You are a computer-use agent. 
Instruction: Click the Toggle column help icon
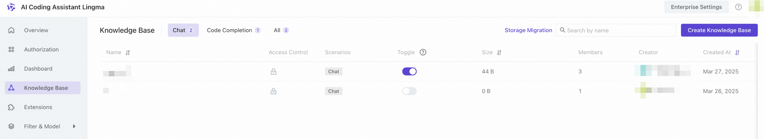(423, 52)
